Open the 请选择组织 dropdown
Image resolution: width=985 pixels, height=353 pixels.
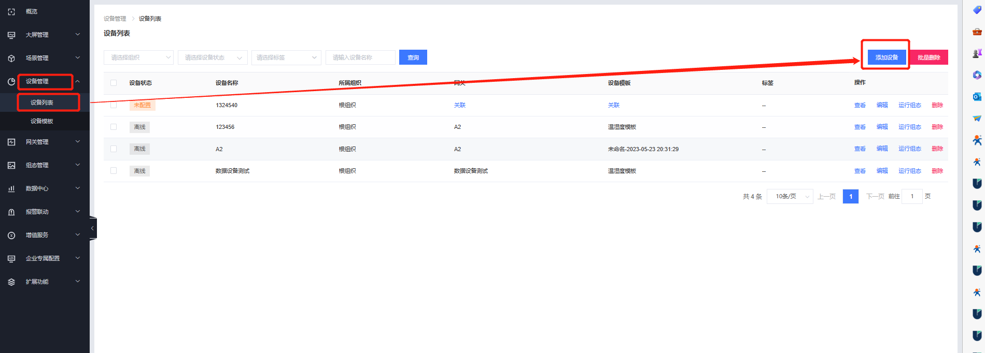pyautogui.click(x=138, y=57)
